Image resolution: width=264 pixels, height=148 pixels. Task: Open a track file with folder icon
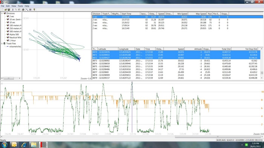[x=6, y=9]
